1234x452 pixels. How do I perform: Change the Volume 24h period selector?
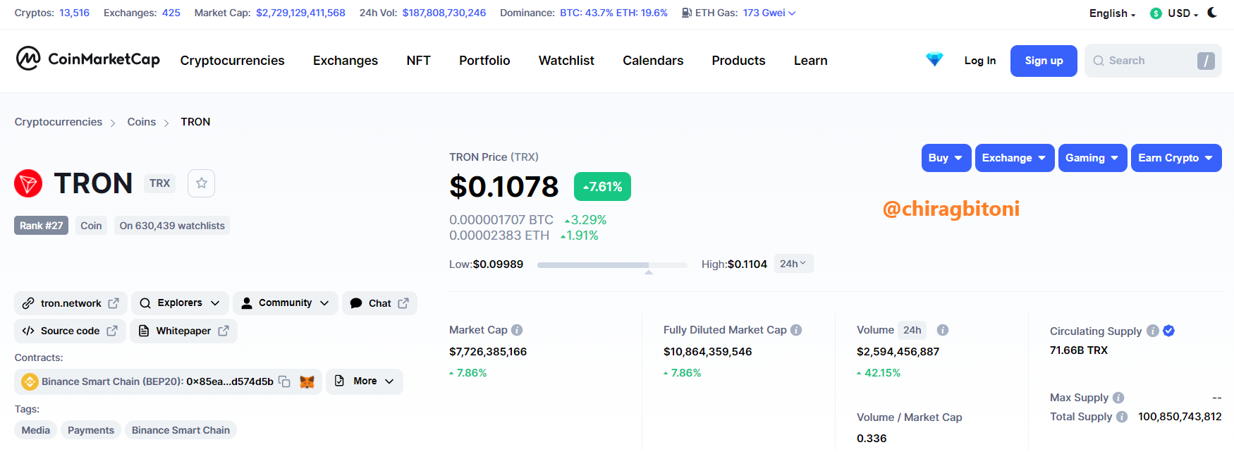tap(912, 330)
